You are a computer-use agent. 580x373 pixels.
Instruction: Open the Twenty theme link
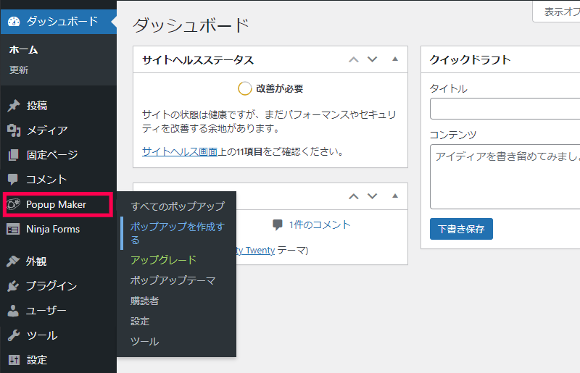coord(256,251)
